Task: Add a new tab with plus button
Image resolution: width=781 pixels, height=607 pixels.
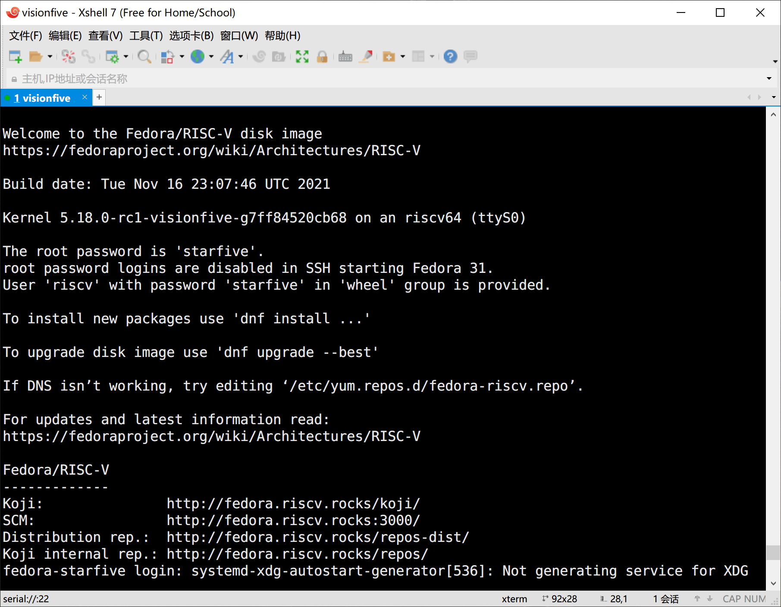Action: click(99, 97)
